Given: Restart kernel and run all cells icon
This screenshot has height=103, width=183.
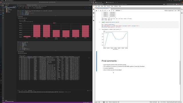Looking at the screenshot, I should click(x=114, y=11).
